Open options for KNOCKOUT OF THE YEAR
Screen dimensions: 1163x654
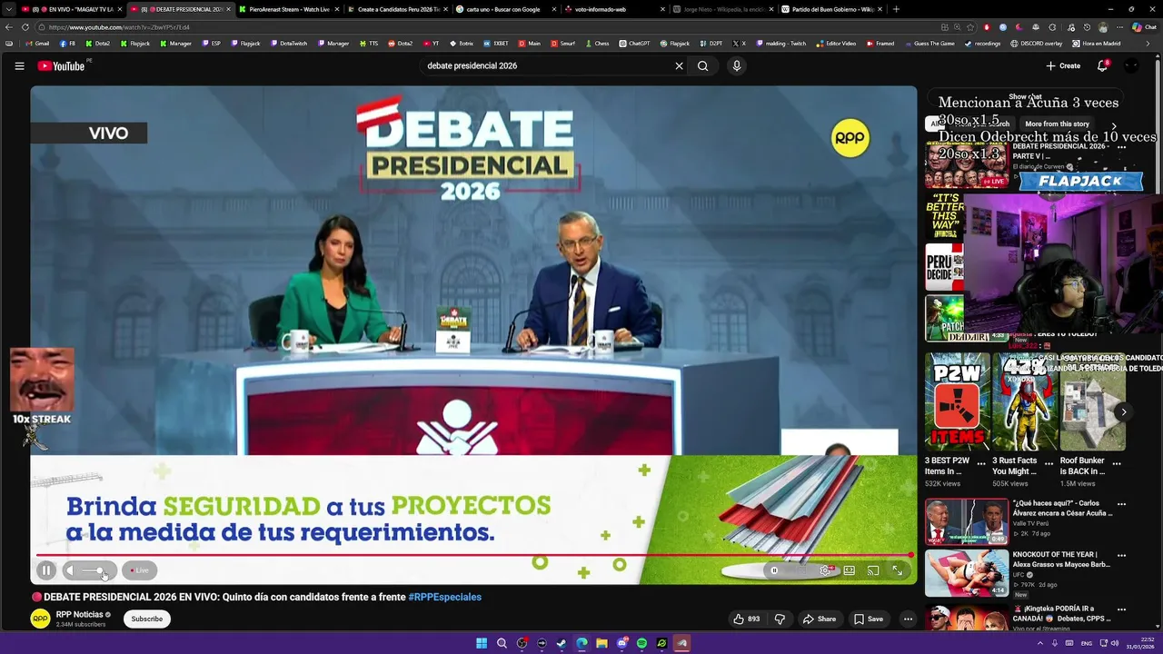pos(1121,555)
